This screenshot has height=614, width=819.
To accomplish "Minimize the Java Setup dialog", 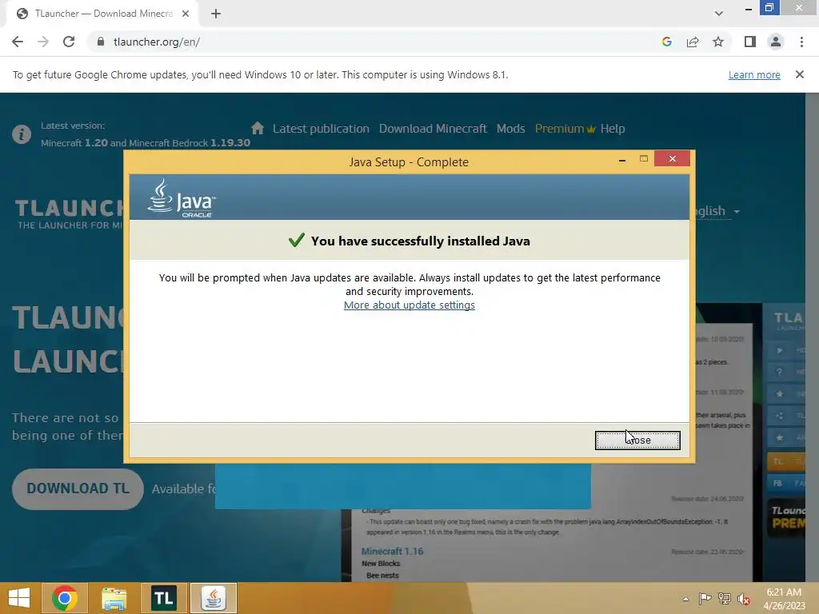I will 622,159.
